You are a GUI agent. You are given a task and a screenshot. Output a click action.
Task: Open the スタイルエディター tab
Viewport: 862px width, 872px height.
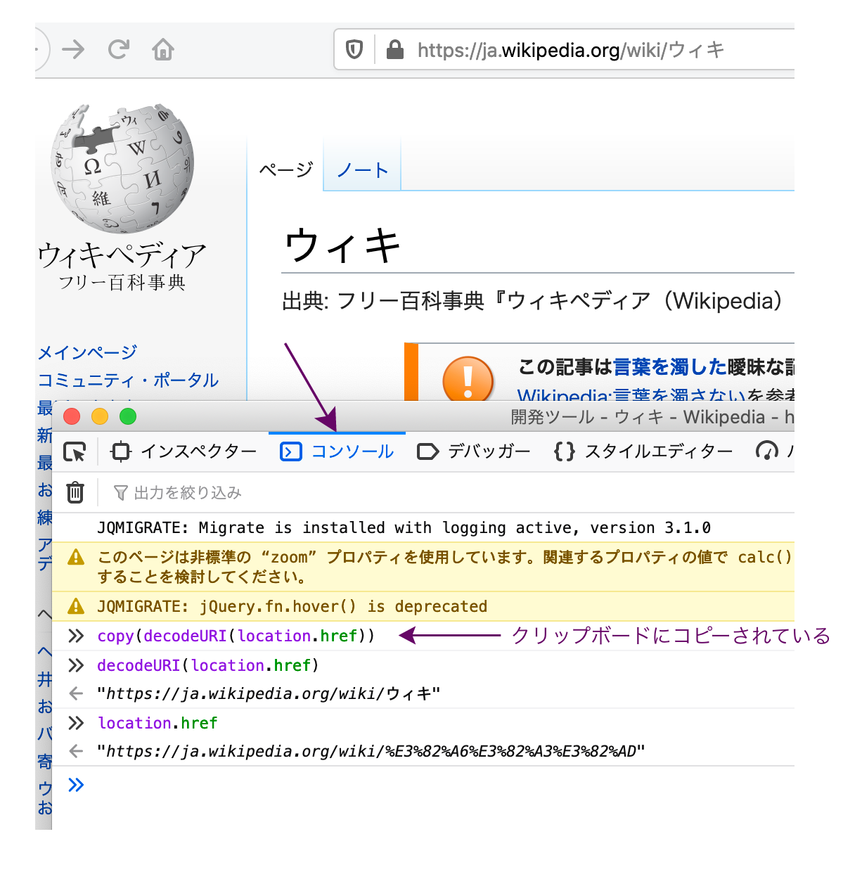643,451
